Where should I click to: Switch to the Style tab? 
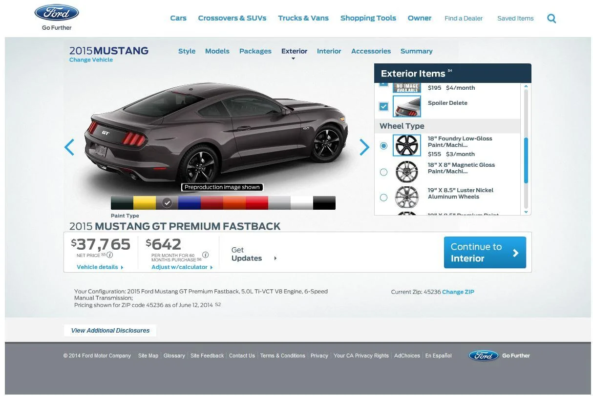click(x=187, y=51)
